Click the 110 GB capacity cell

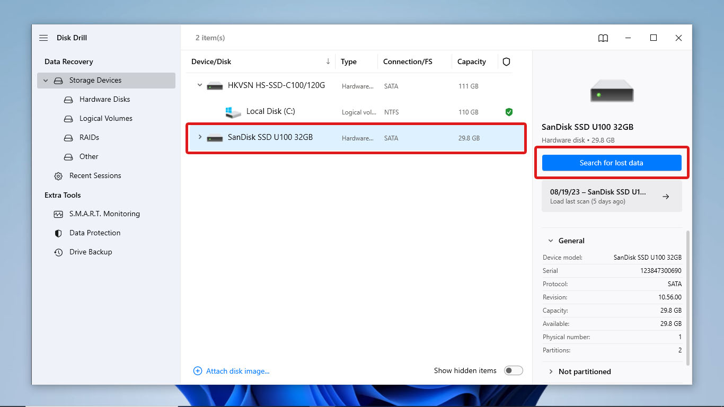click(469, 112)
